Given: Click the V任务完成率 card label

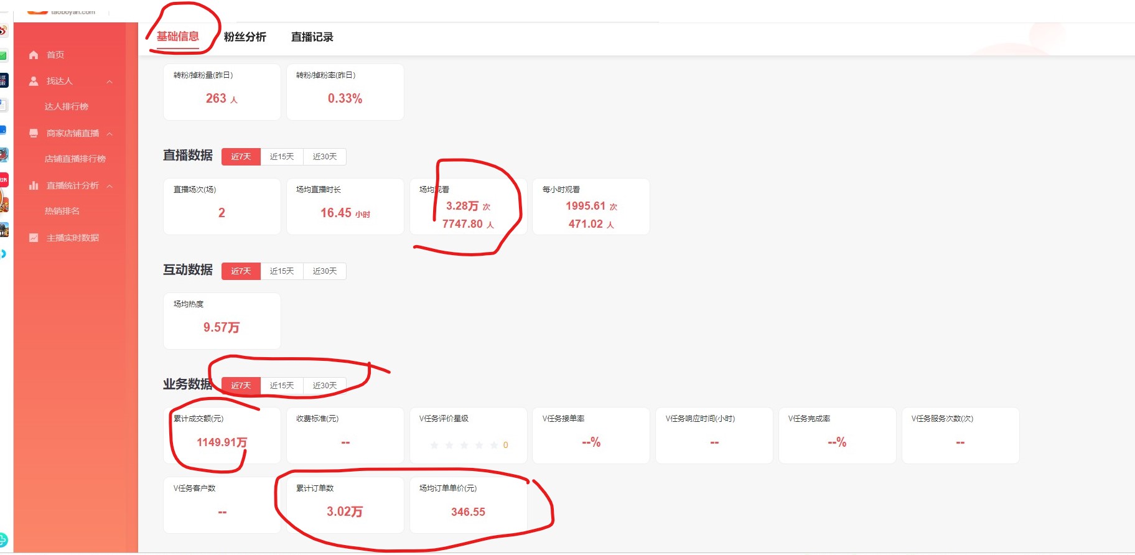Looking at the screenshot, I should click(x=809, y=419).
